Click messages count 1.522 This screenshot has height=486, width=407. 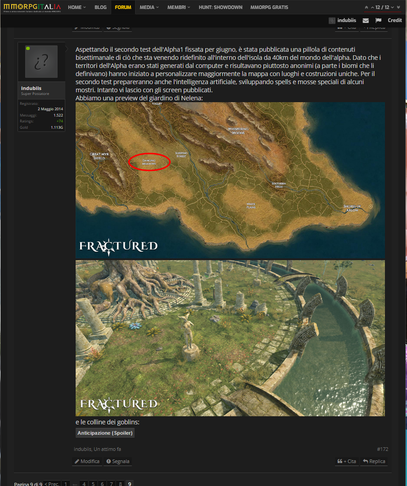[x=58, y=115]
